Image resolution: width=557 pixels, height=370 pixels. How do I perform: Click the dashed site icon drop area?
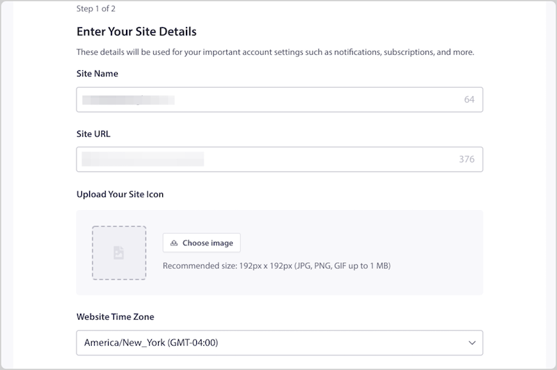[x=119, y=253]
